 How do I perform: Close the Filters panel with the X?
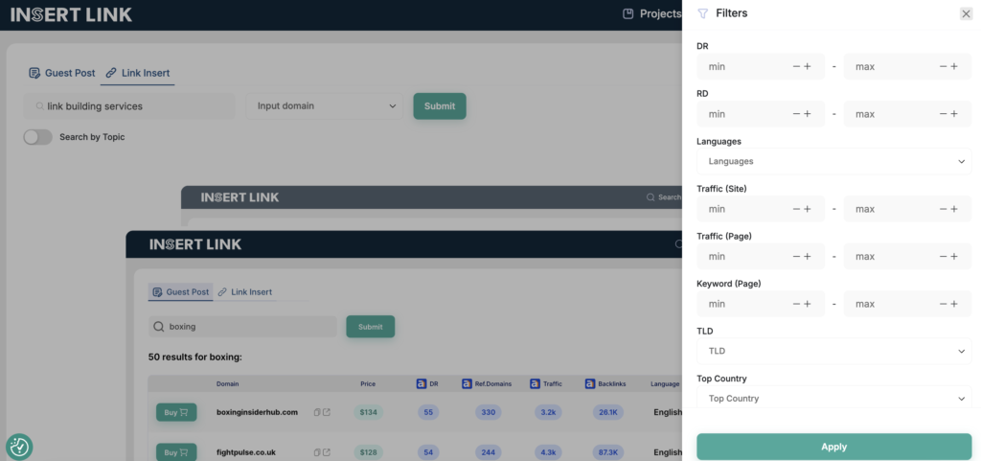pos(966,13)
